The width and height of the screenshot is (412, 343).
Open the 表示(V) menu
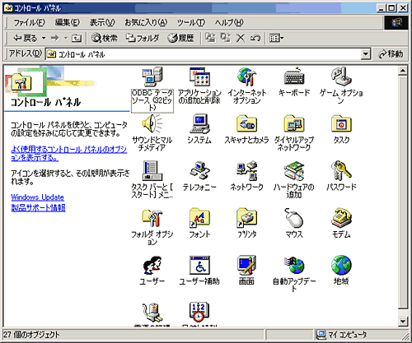102,22
